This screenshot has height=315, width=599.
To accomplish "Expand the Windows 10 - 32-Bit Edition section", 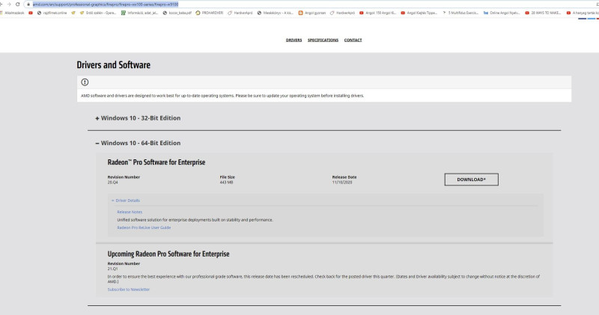I will [x=138, y=118].
